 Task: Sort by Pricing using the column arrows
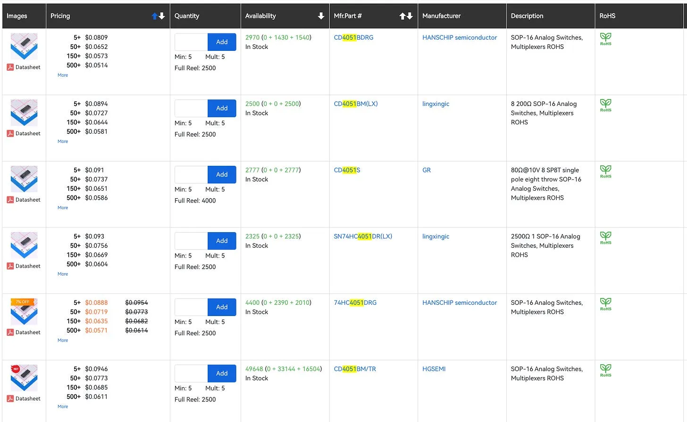point(158,16)
